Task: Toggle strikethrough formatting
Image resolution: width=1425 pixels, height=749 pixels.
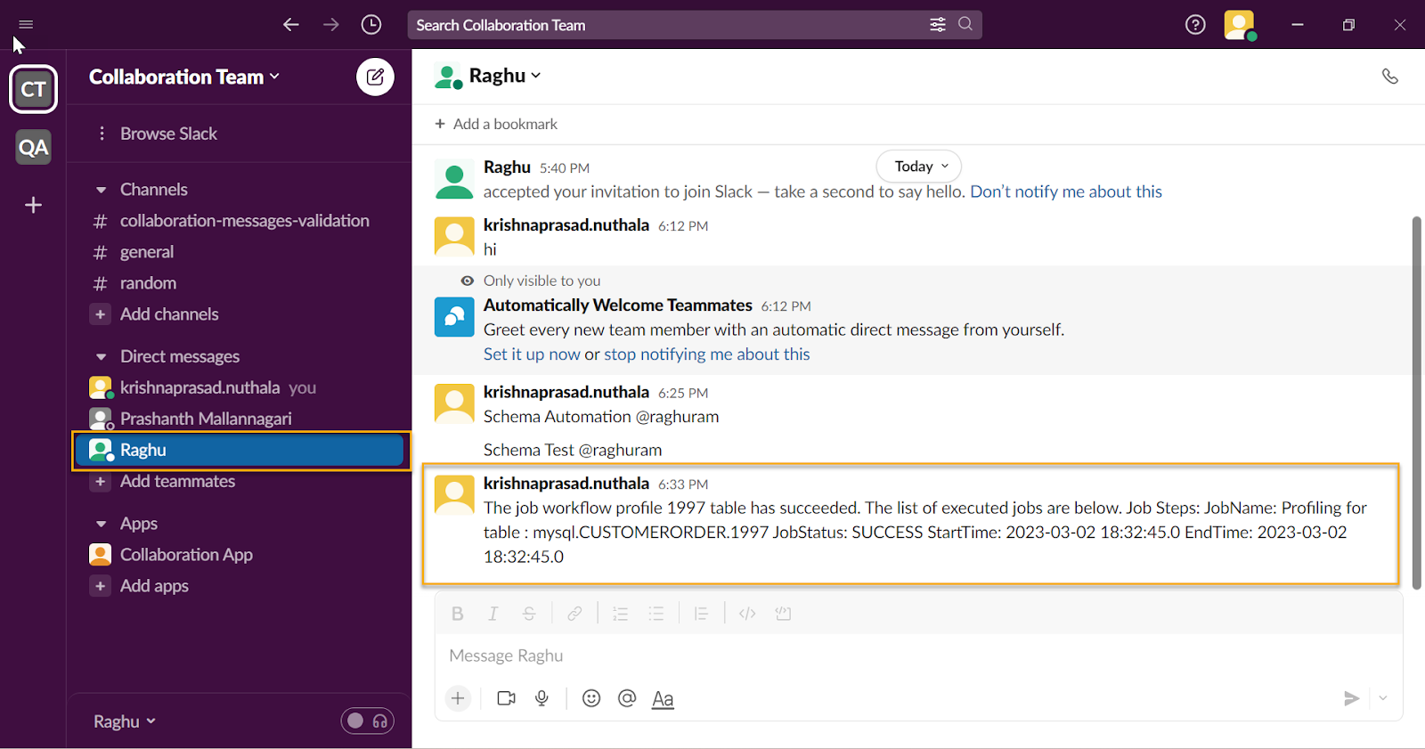Action: (x=529, y=614)
